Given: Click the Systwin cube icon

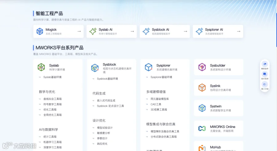Looking at the screenshot, I should click(202, 108).
